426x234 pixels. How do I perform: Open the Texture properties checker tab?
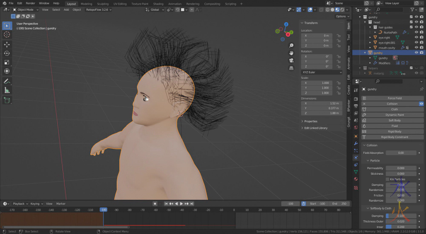tap(356, 188)
